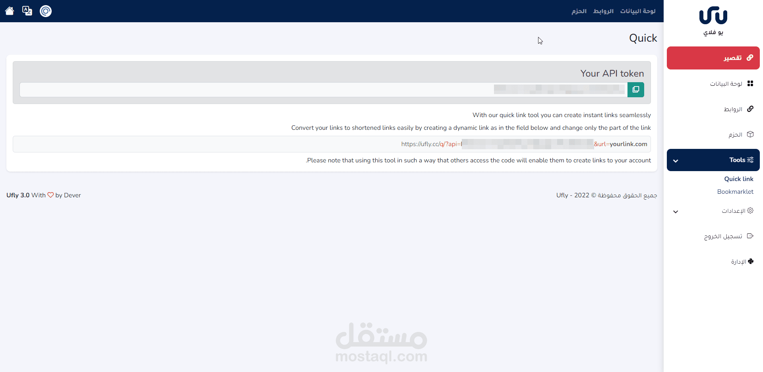Click the 'Ufly 3.0' footer text
The width and height of the screenshot is (763, 372).
[18, 195]
